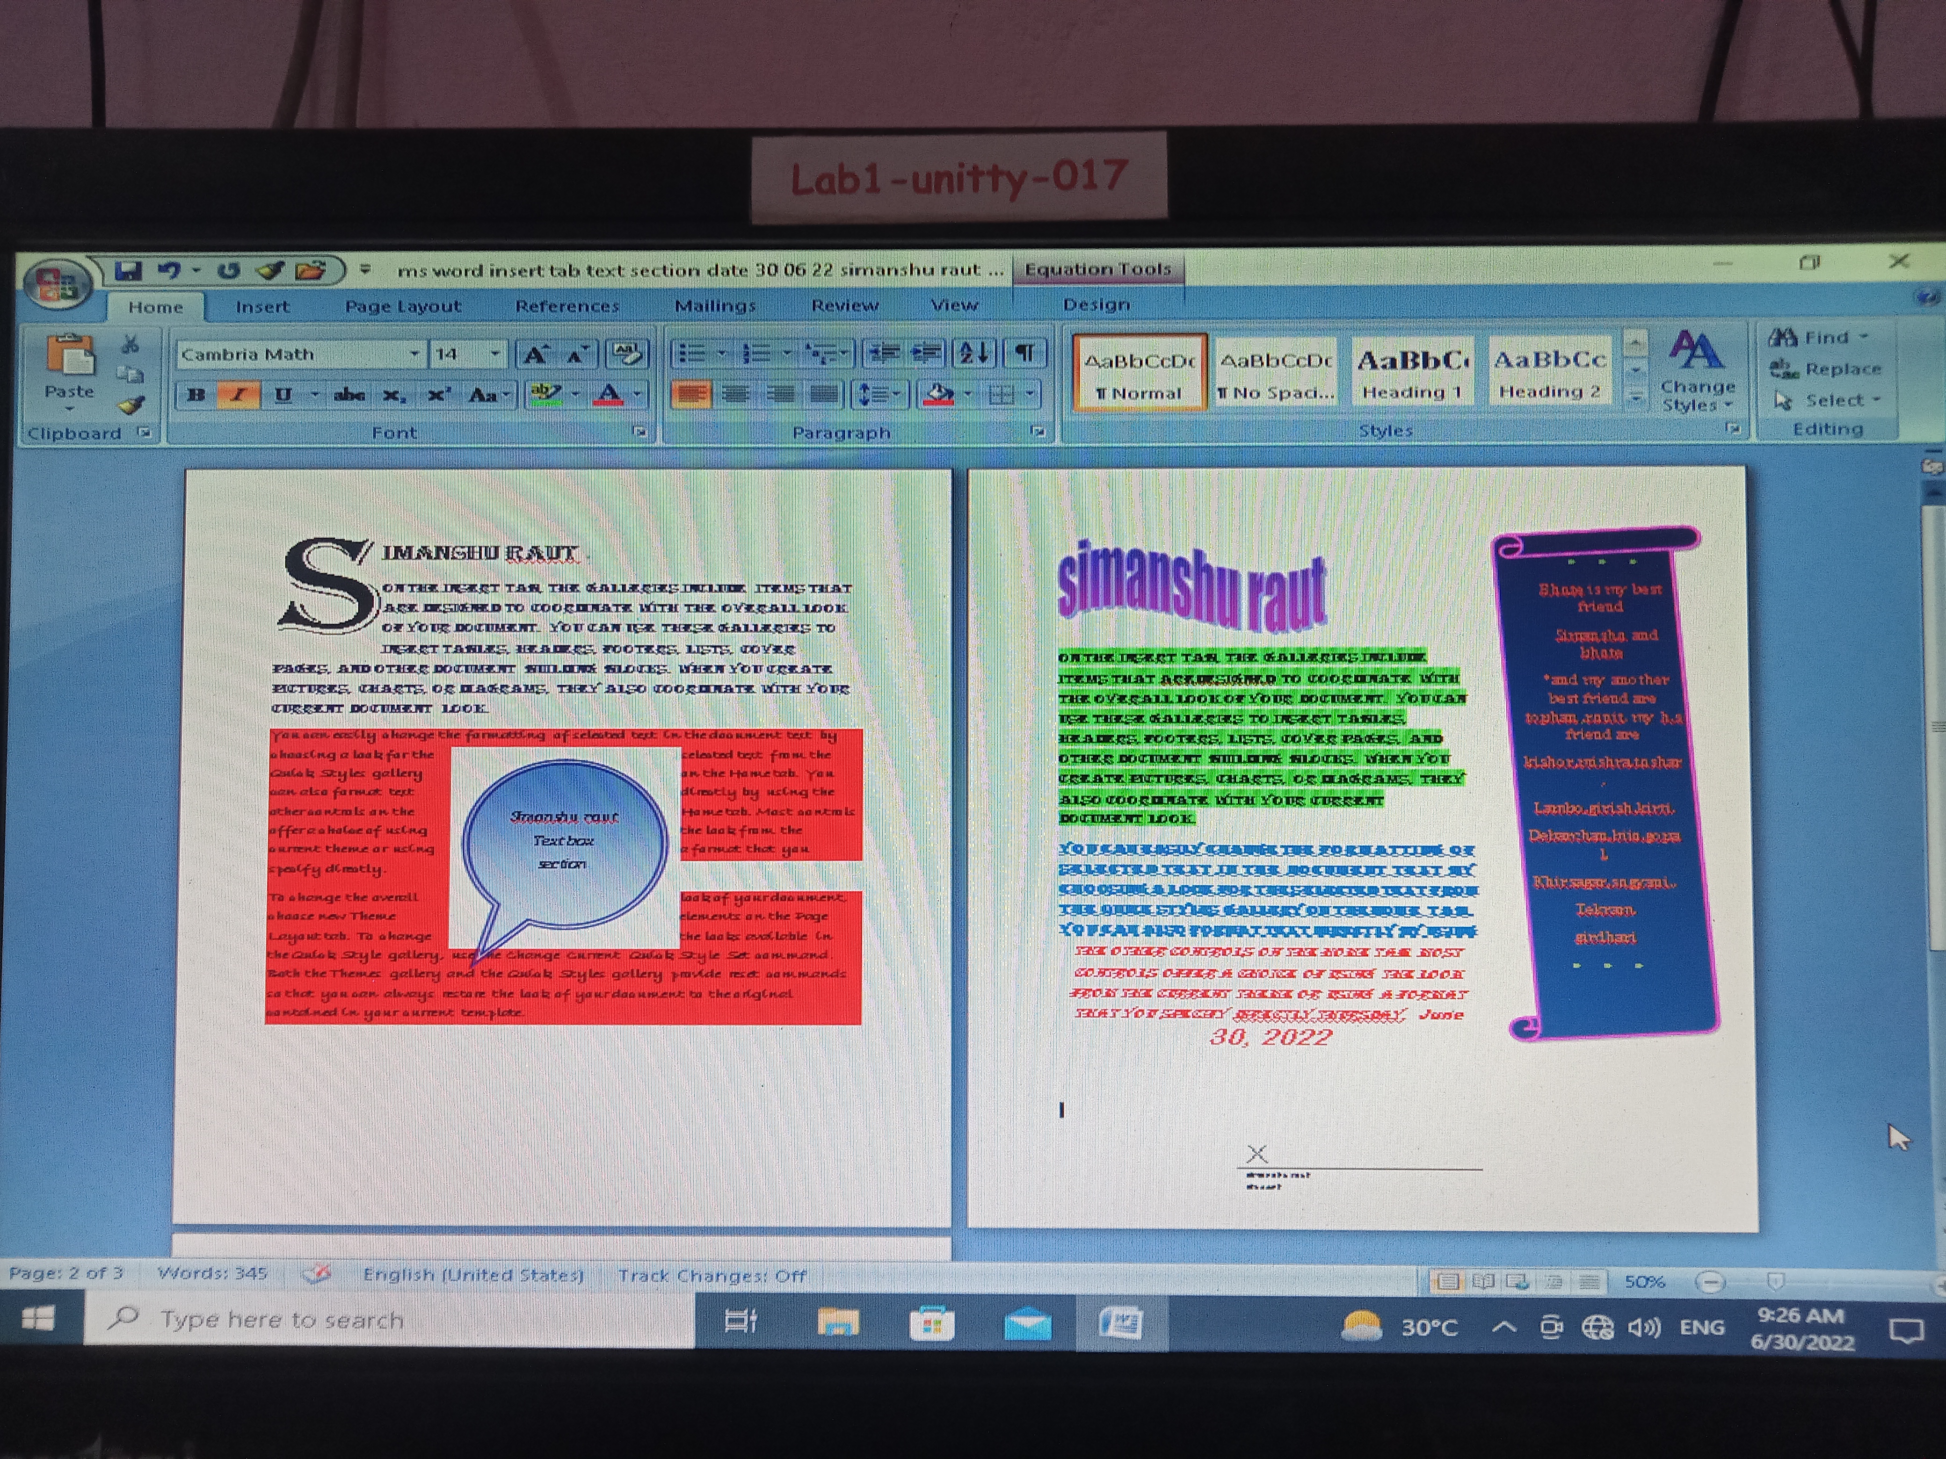Click the Format Painter brush icon

click(132, 405)
